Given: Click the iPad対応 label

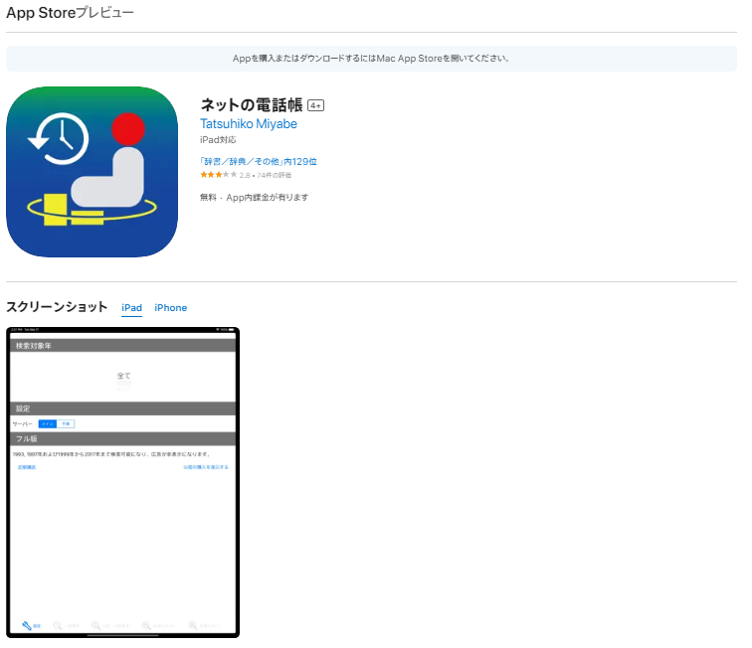Looking at the screenshot, I should (x=218, y=140).
